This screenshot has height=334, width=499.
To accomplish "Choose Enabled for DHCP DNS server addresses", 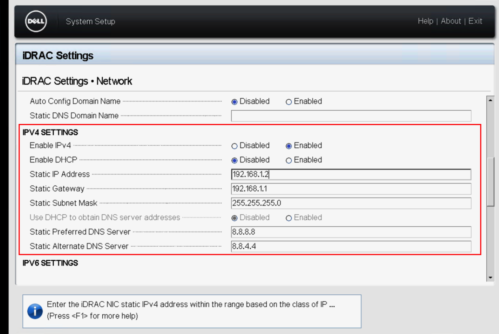I will point(288,218).
